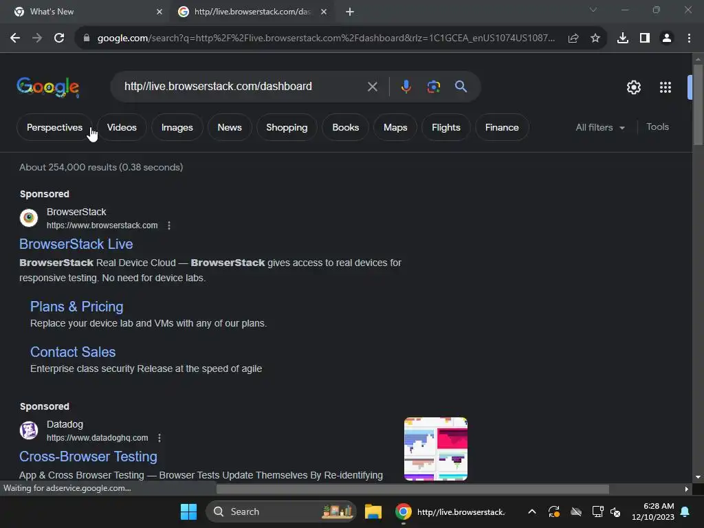The height and width of the screenshot is (528, 704).
Task: Close the What's New tab
Action: [x=159, y=12]
